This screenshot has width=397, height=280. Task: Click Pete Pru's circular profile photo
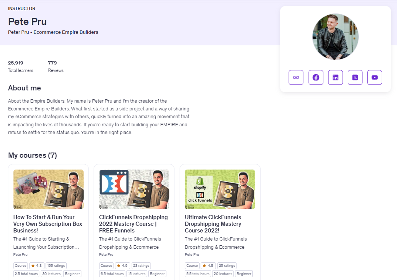point(335,37)
